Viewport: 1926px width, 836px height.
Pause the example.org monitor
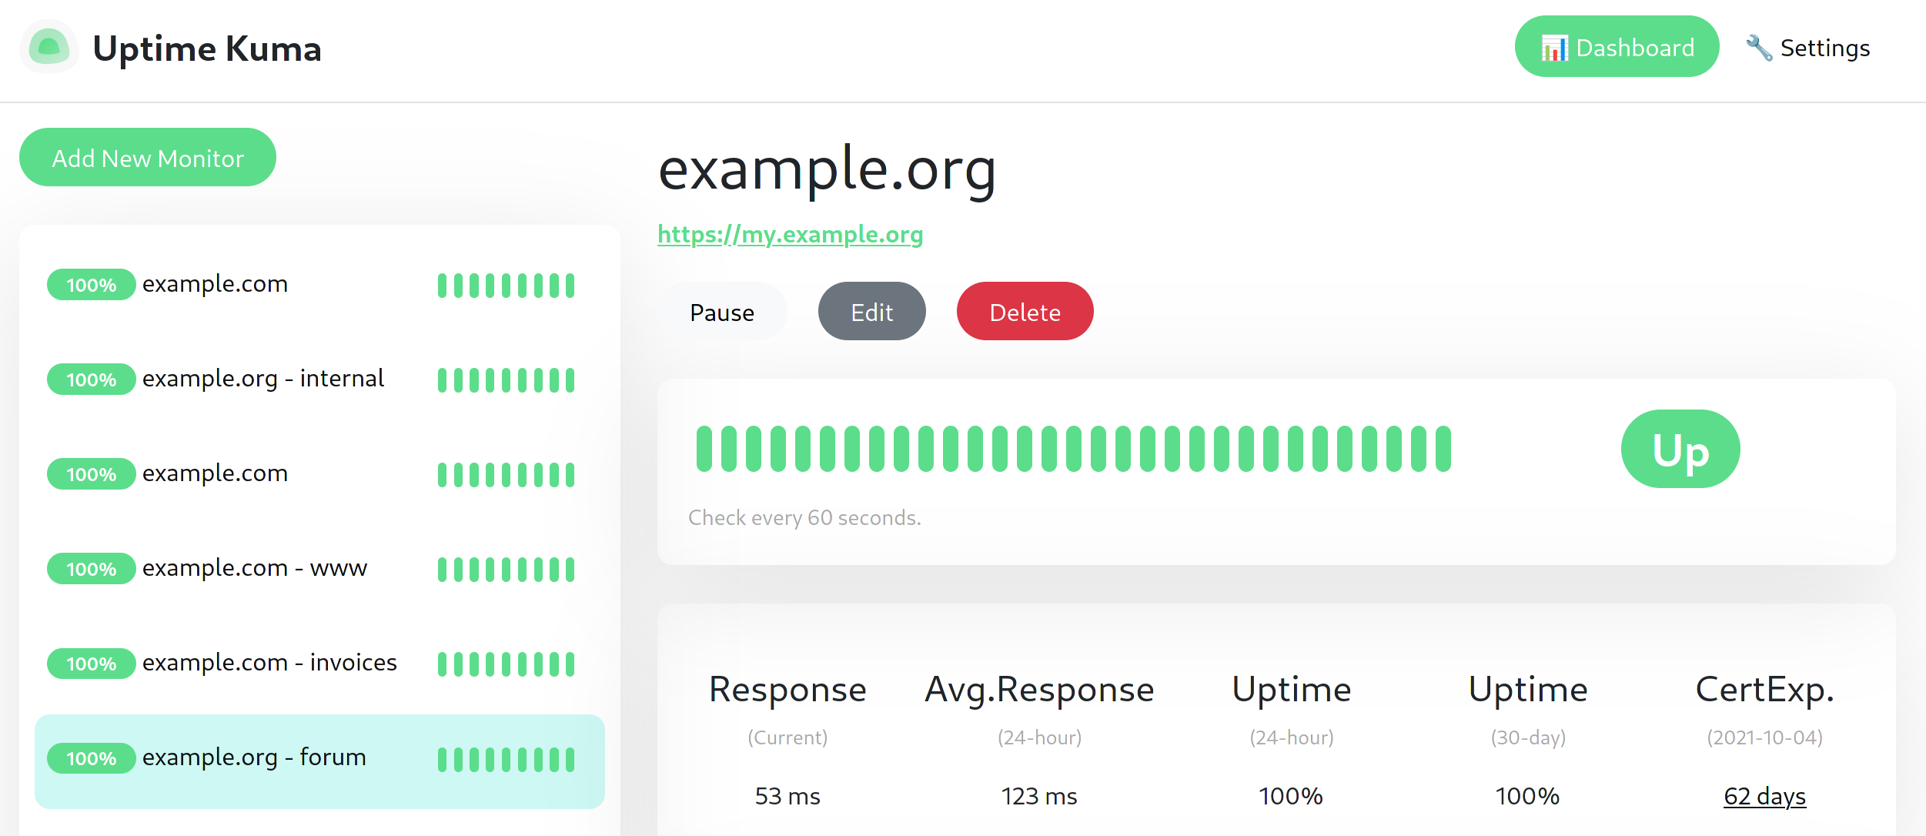pos(722,312)
